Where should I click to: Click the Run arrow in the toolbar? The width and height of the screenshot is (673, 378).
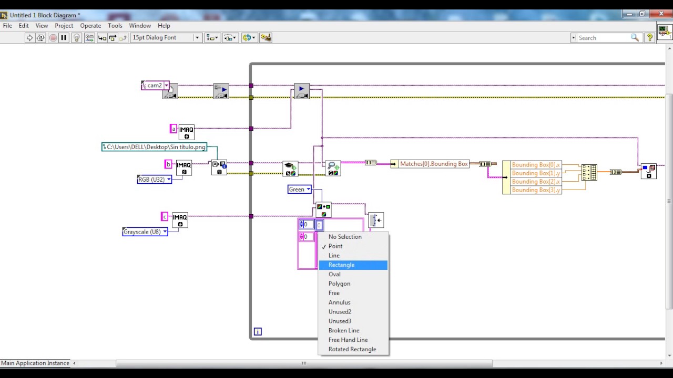(x=29, y=38)
